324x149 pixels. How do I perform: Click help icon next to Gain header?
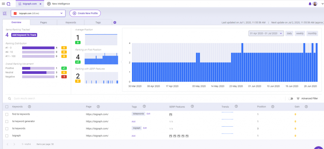click(x=306, y=106)
